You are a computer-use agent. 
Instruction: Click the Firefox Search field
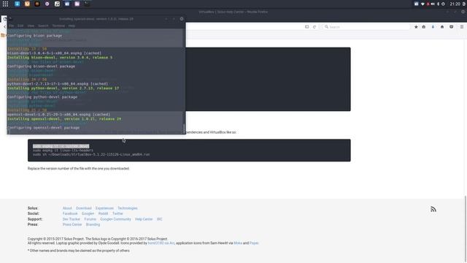click(366, 27)
